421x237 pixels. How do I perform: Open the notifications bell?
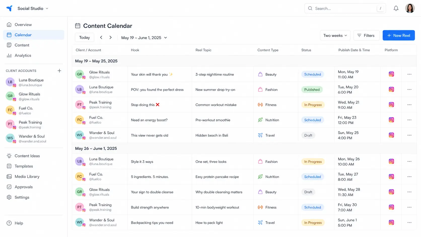396,8
